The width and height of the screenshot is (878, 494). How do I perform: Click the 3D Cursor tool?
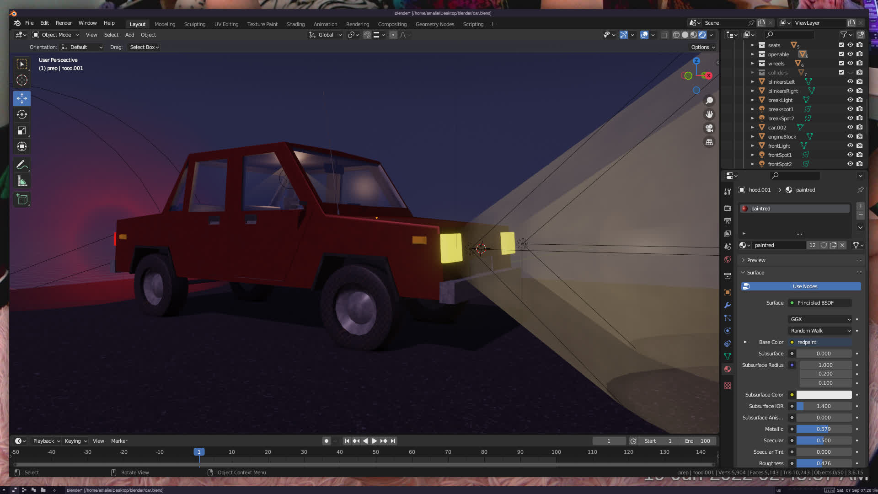(x=22, y=81)
